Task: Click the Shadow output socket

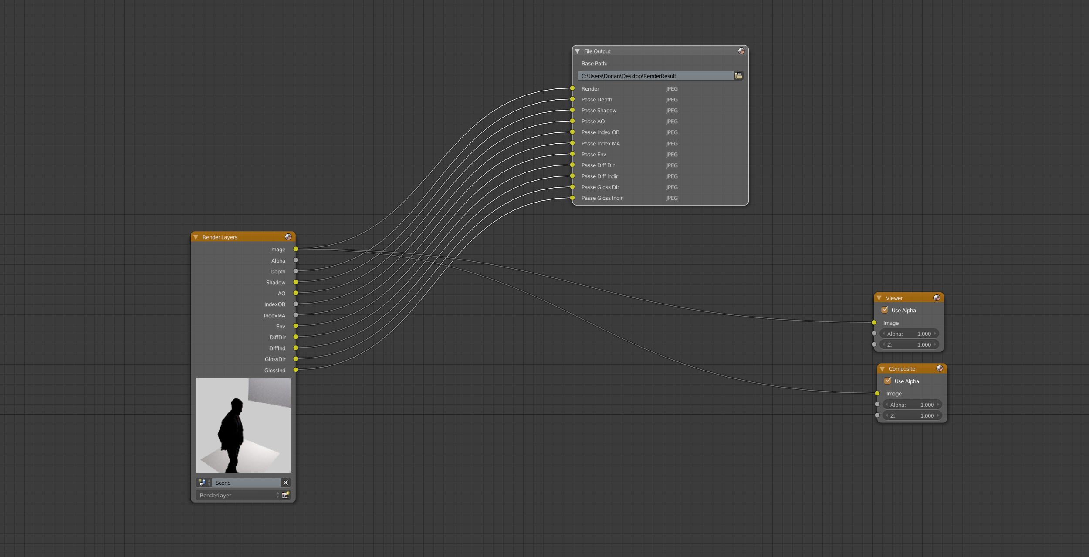Action: pyautogui.click(x=295, y=282)
